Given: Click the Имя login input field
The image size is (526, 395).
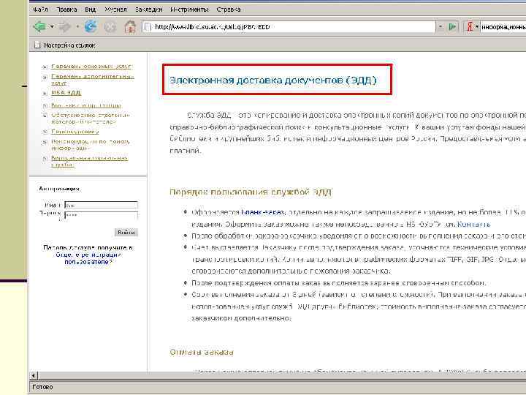Looking at the screenshot, I should pyautogui.click(x=101, y=205).
